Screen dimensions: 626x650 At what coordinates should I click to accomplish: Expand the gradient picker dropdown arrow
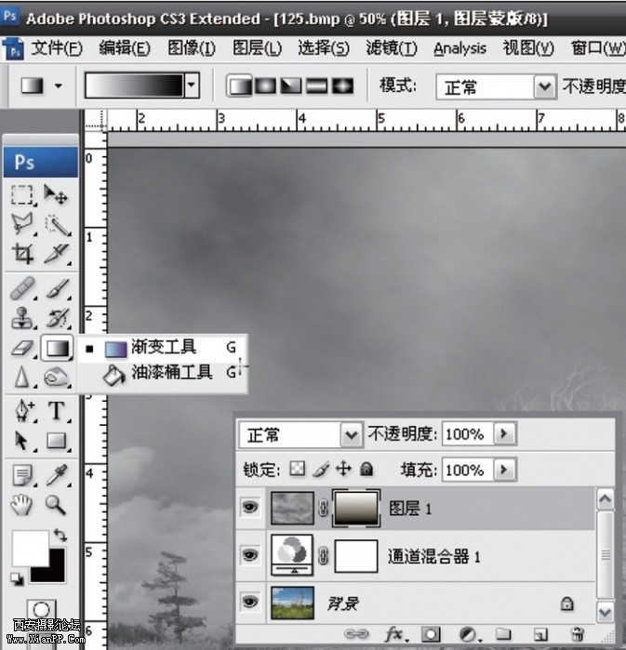[193, 86]
